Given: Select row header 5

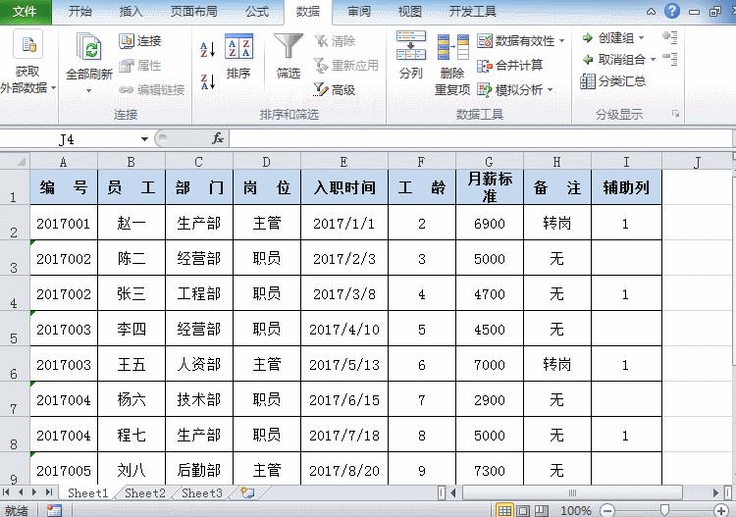Looking at the screenshot, I should (x=14, y=329).
